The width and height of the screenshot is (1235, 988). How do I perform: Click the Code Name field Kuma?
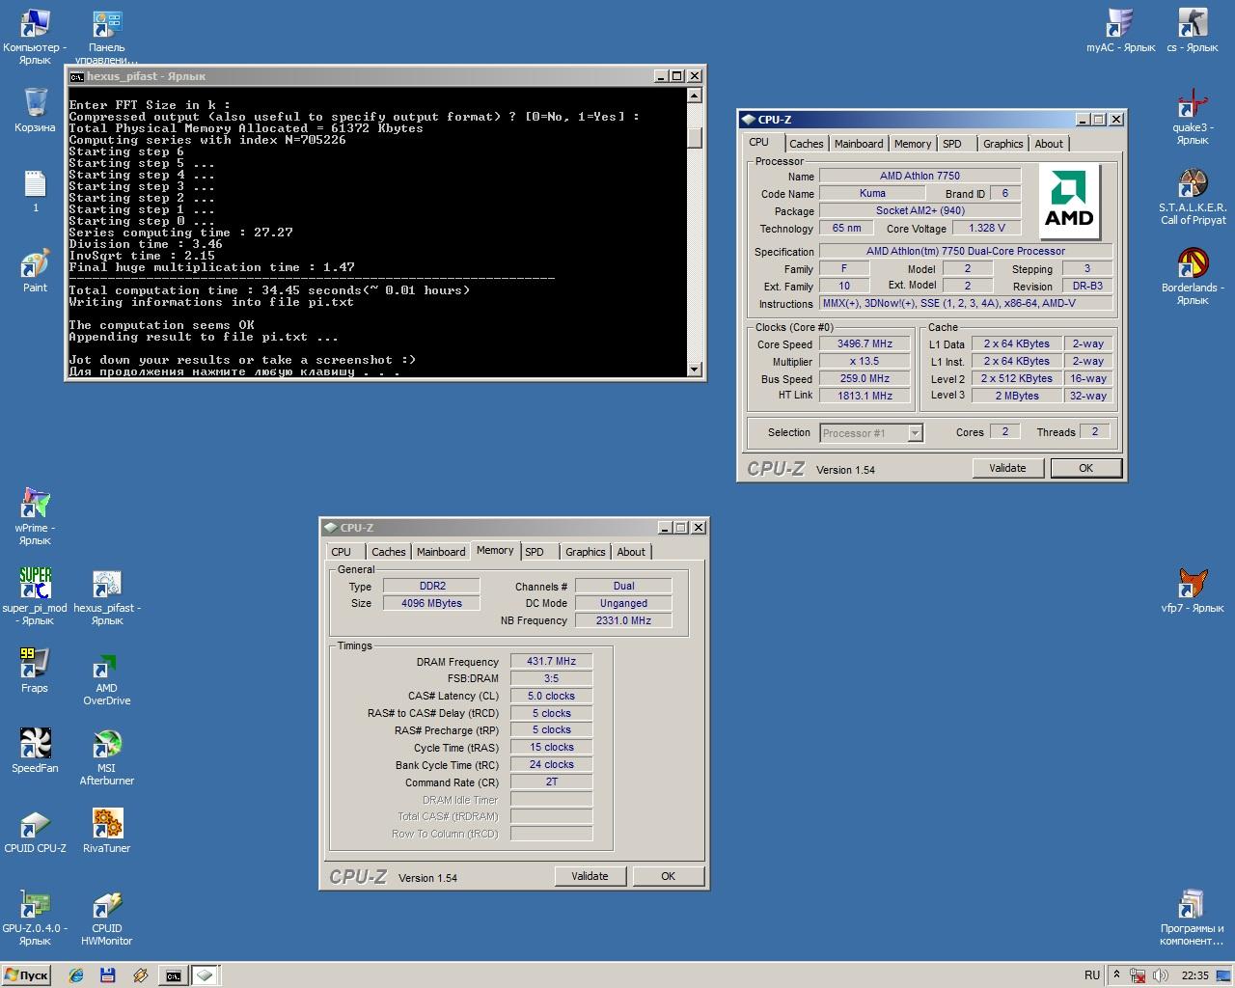[x=872, y=193]
